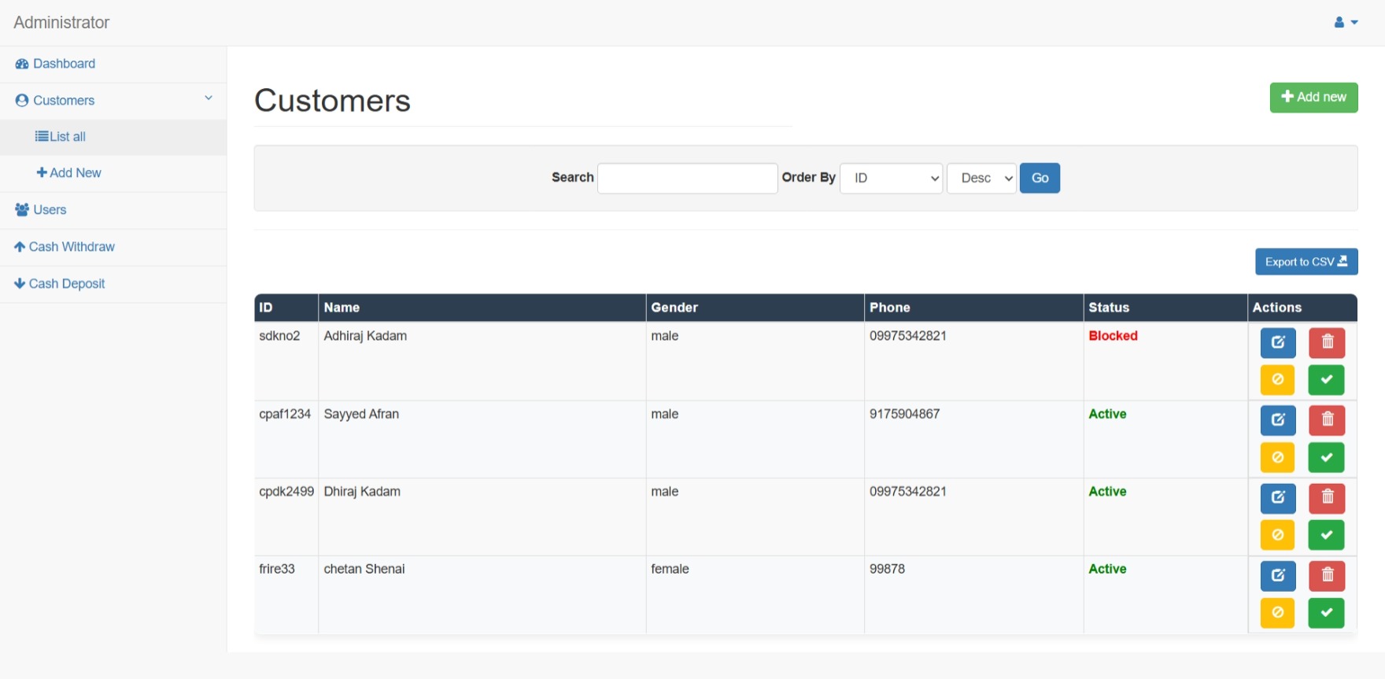The image size is (1385, 679).
Task: Collapse the Customers sidebar chevron
Action: pyautogui.click(x=209, y=98)
